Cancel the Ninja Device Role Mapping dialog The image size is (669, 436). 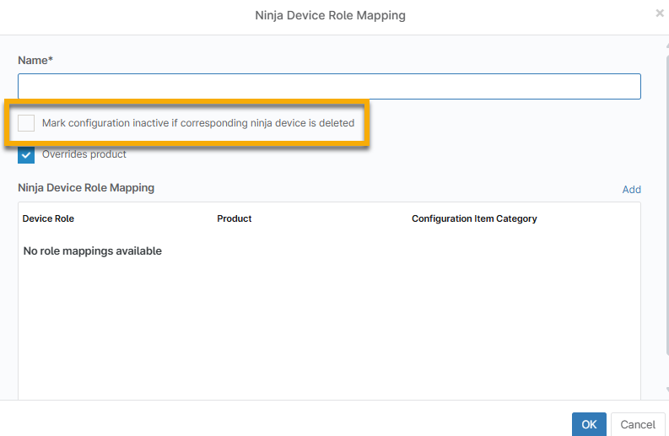coord(638,424)
